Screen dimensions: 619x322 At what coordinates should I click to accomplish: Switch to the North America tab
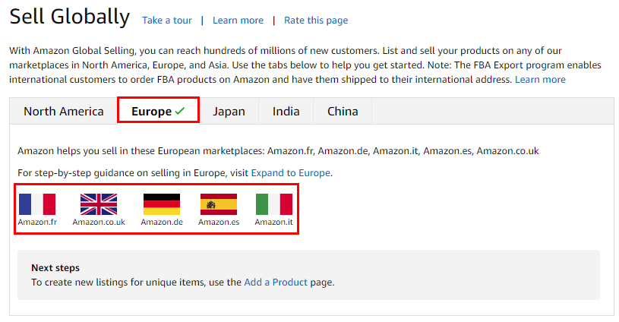tap(64, 112)
